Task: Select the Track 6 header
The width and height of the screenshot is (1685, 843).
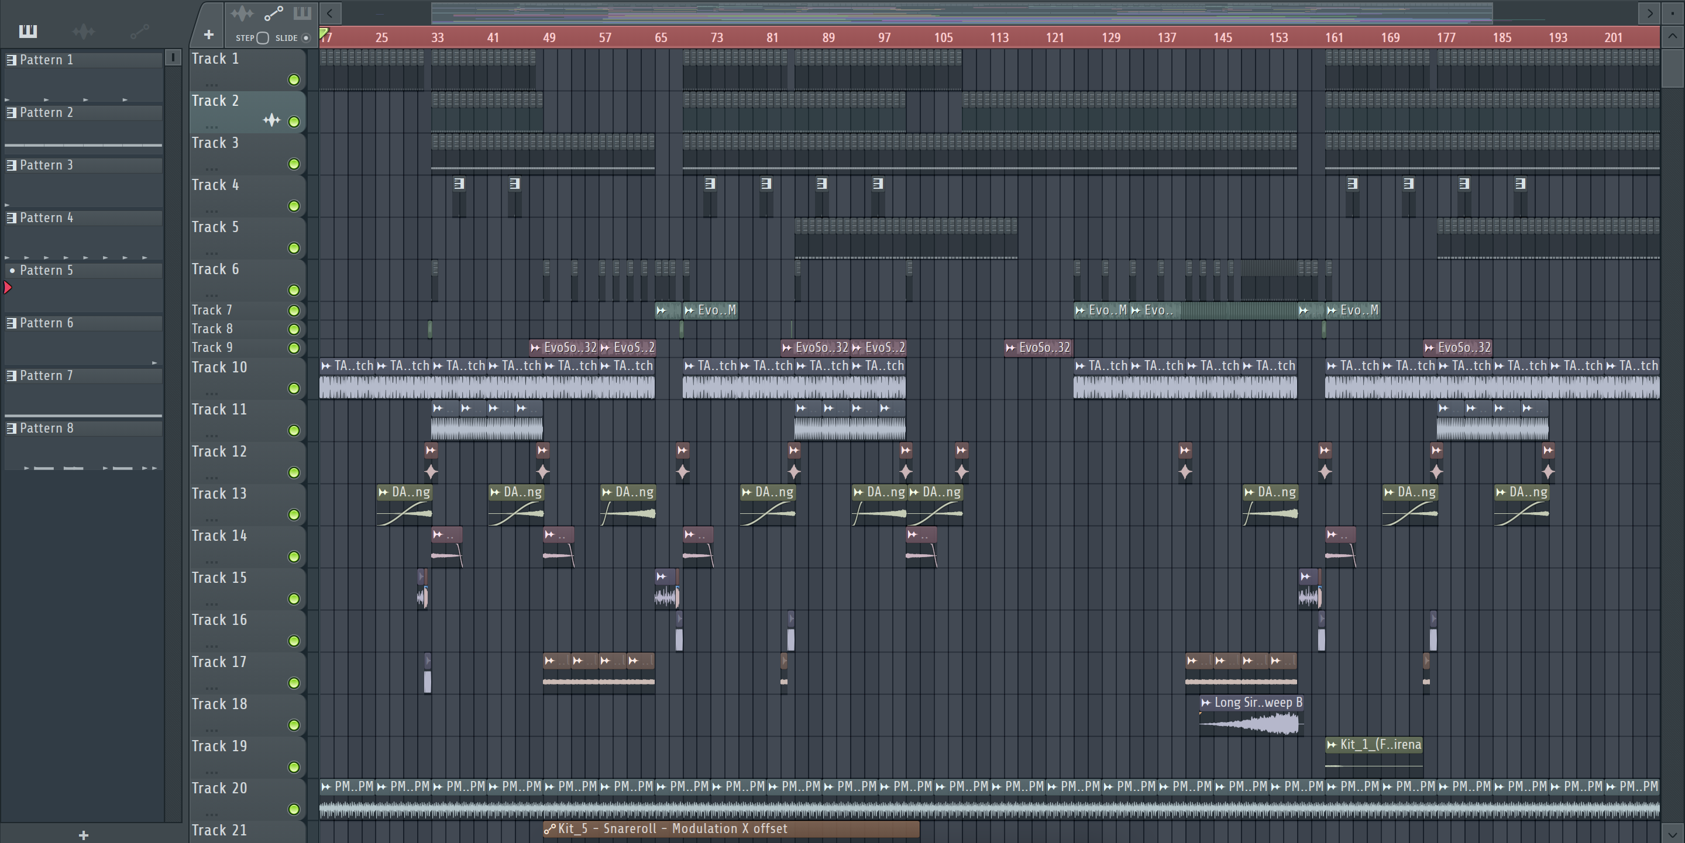Action: (x=247, y=279)
